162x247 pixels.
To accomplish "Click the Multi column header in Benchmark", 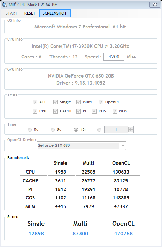I will click(x=88, y=163).
